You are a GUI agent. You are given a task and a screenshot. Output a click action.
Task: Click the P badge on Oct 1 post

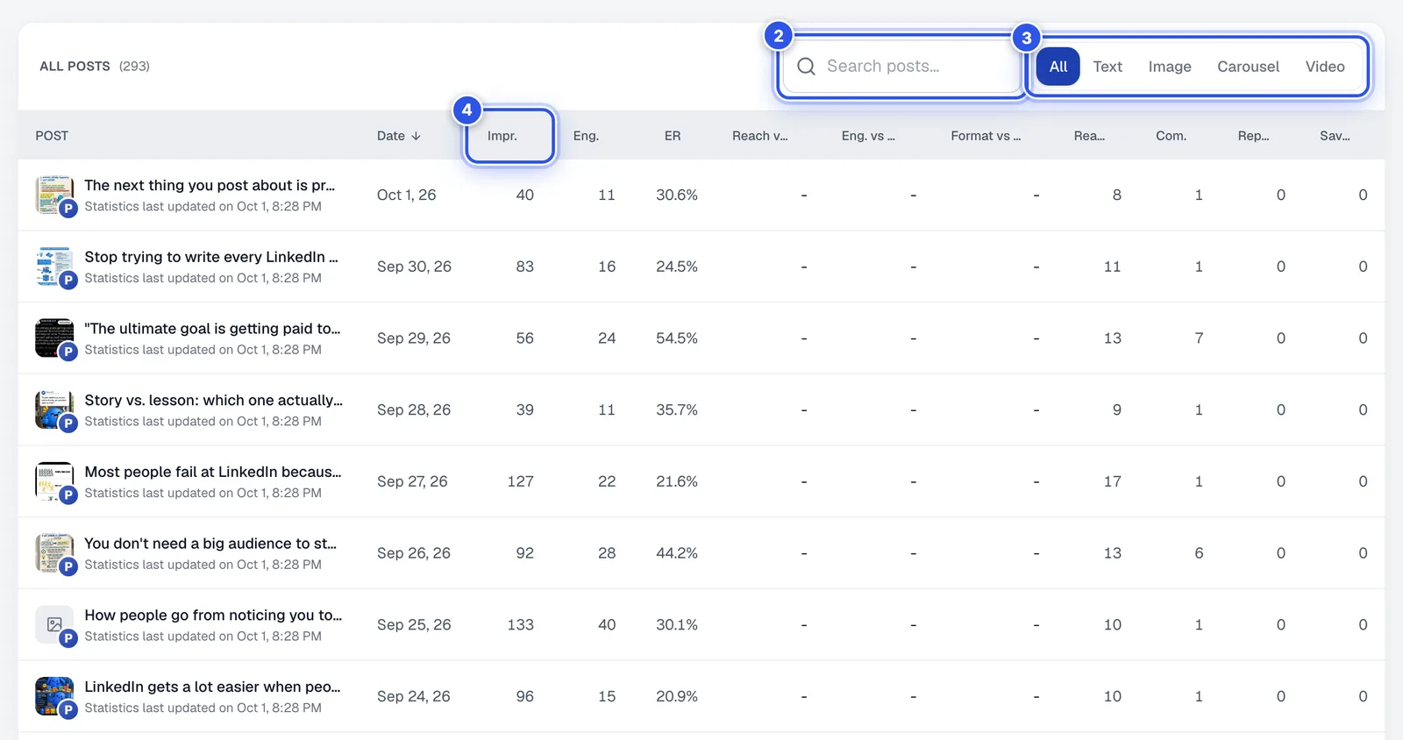(x=68, y=208)
